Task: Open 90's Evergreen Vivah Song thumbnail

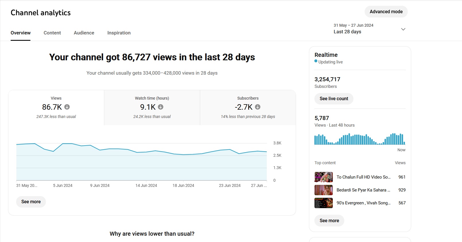Action: [324, 203]
